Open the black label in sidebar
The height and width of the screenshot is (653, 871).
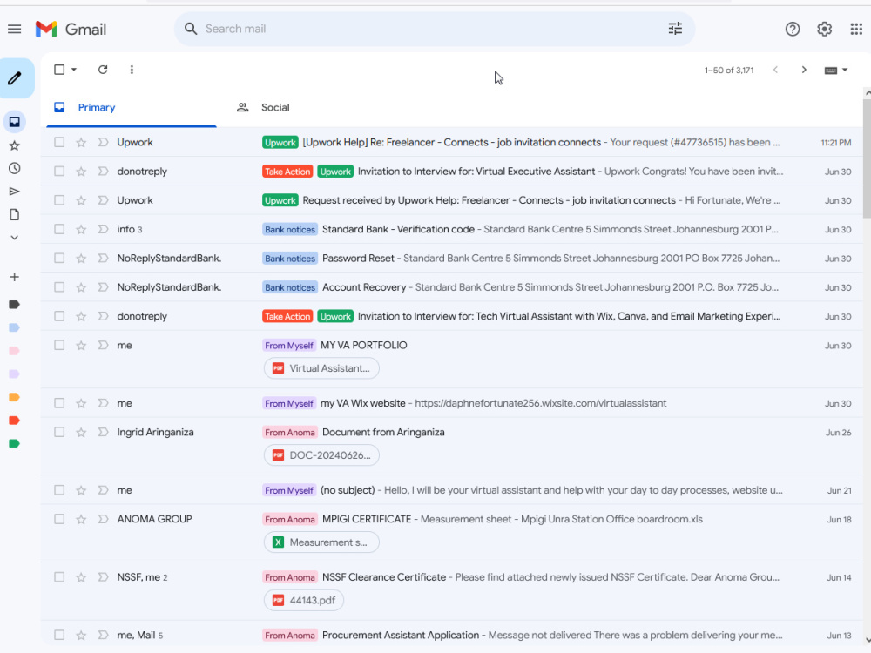click(x=15, y=304)
